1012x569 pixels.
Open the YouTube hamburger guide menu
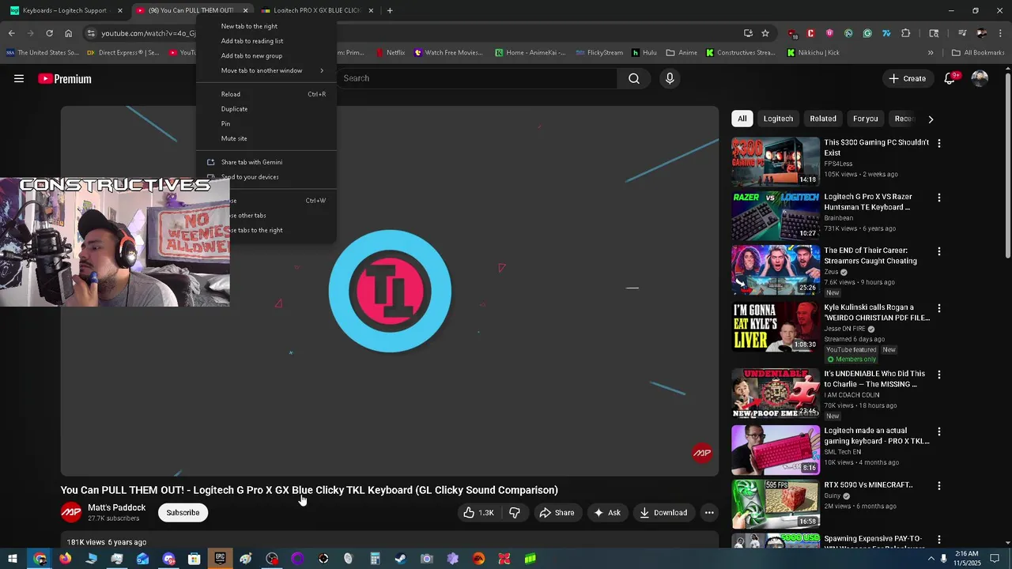pyautogui.click(x=19, y=78)
